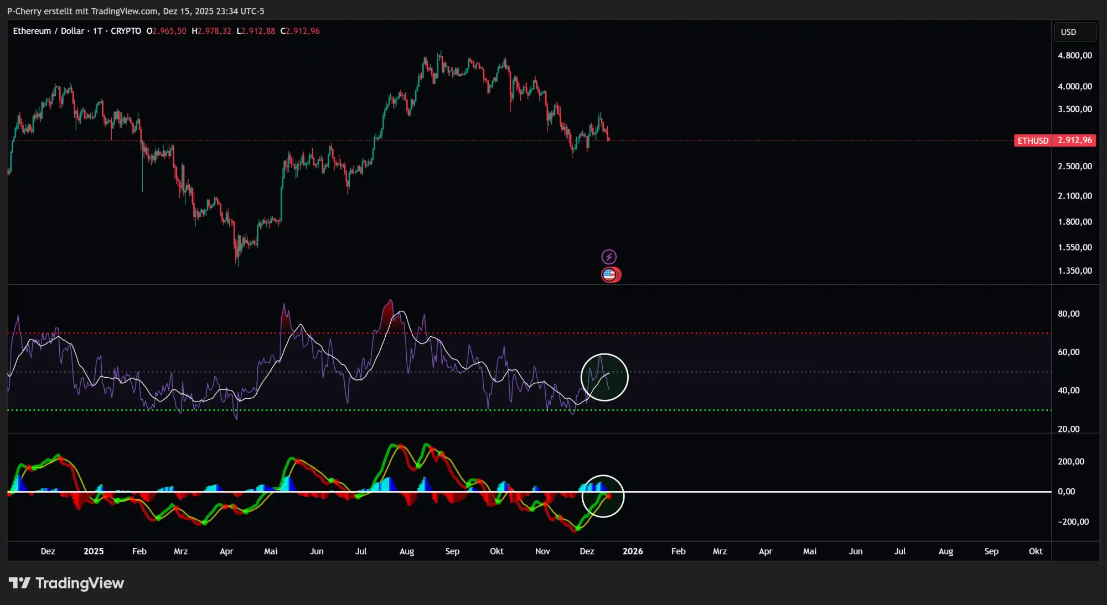Select the Dez label on the time axis

pos(48,551)
